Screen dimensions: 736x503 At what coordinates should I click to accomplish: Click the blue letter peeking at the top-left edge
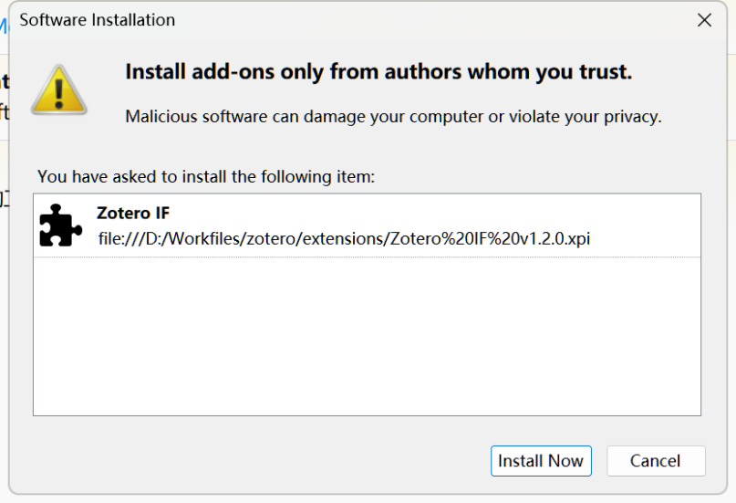click(4, 26)
